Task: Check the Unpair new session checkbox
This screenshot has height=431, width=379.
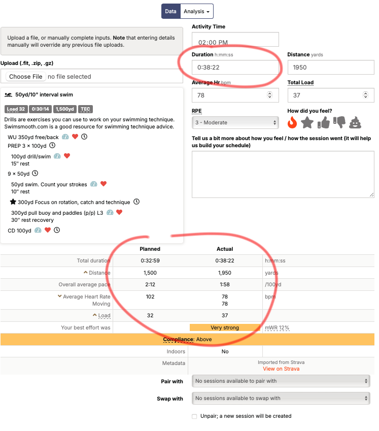Action: [194, 416]
